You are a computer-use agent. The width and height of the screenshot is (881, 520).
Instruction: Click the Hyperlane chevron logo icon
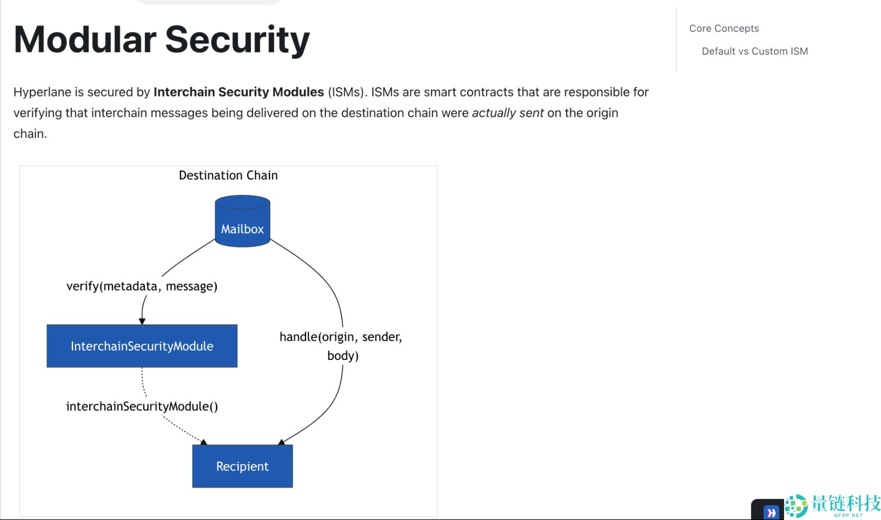click(771, 512)
